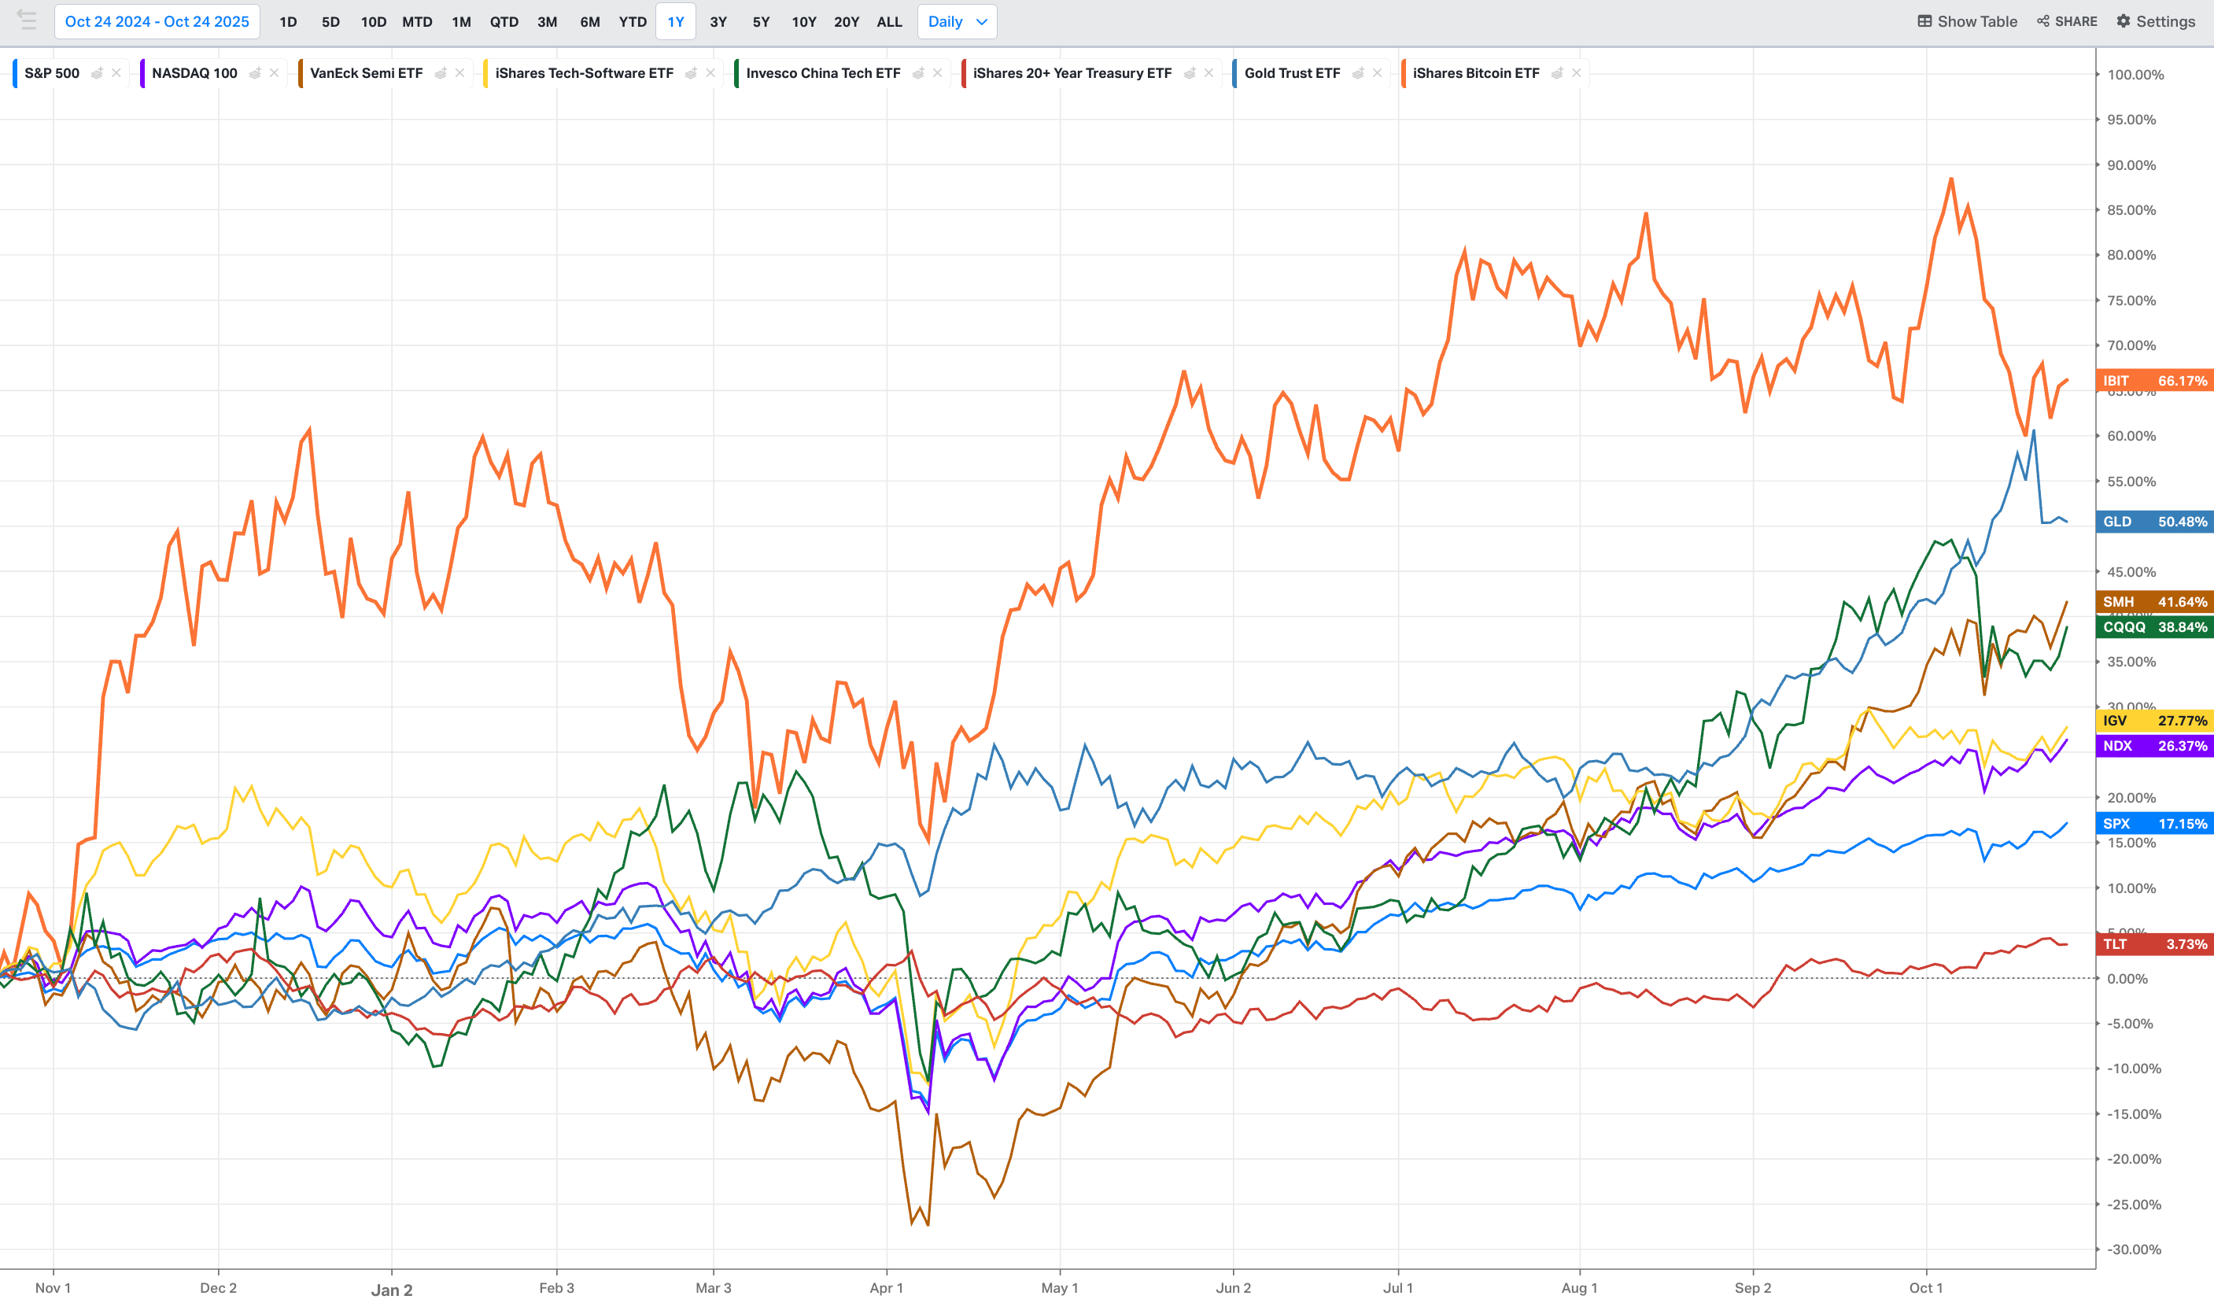Click the layers-plus icon beside VanEck Semi ETF
This screenshot has height=1303, width=2214.
(440, 73)
